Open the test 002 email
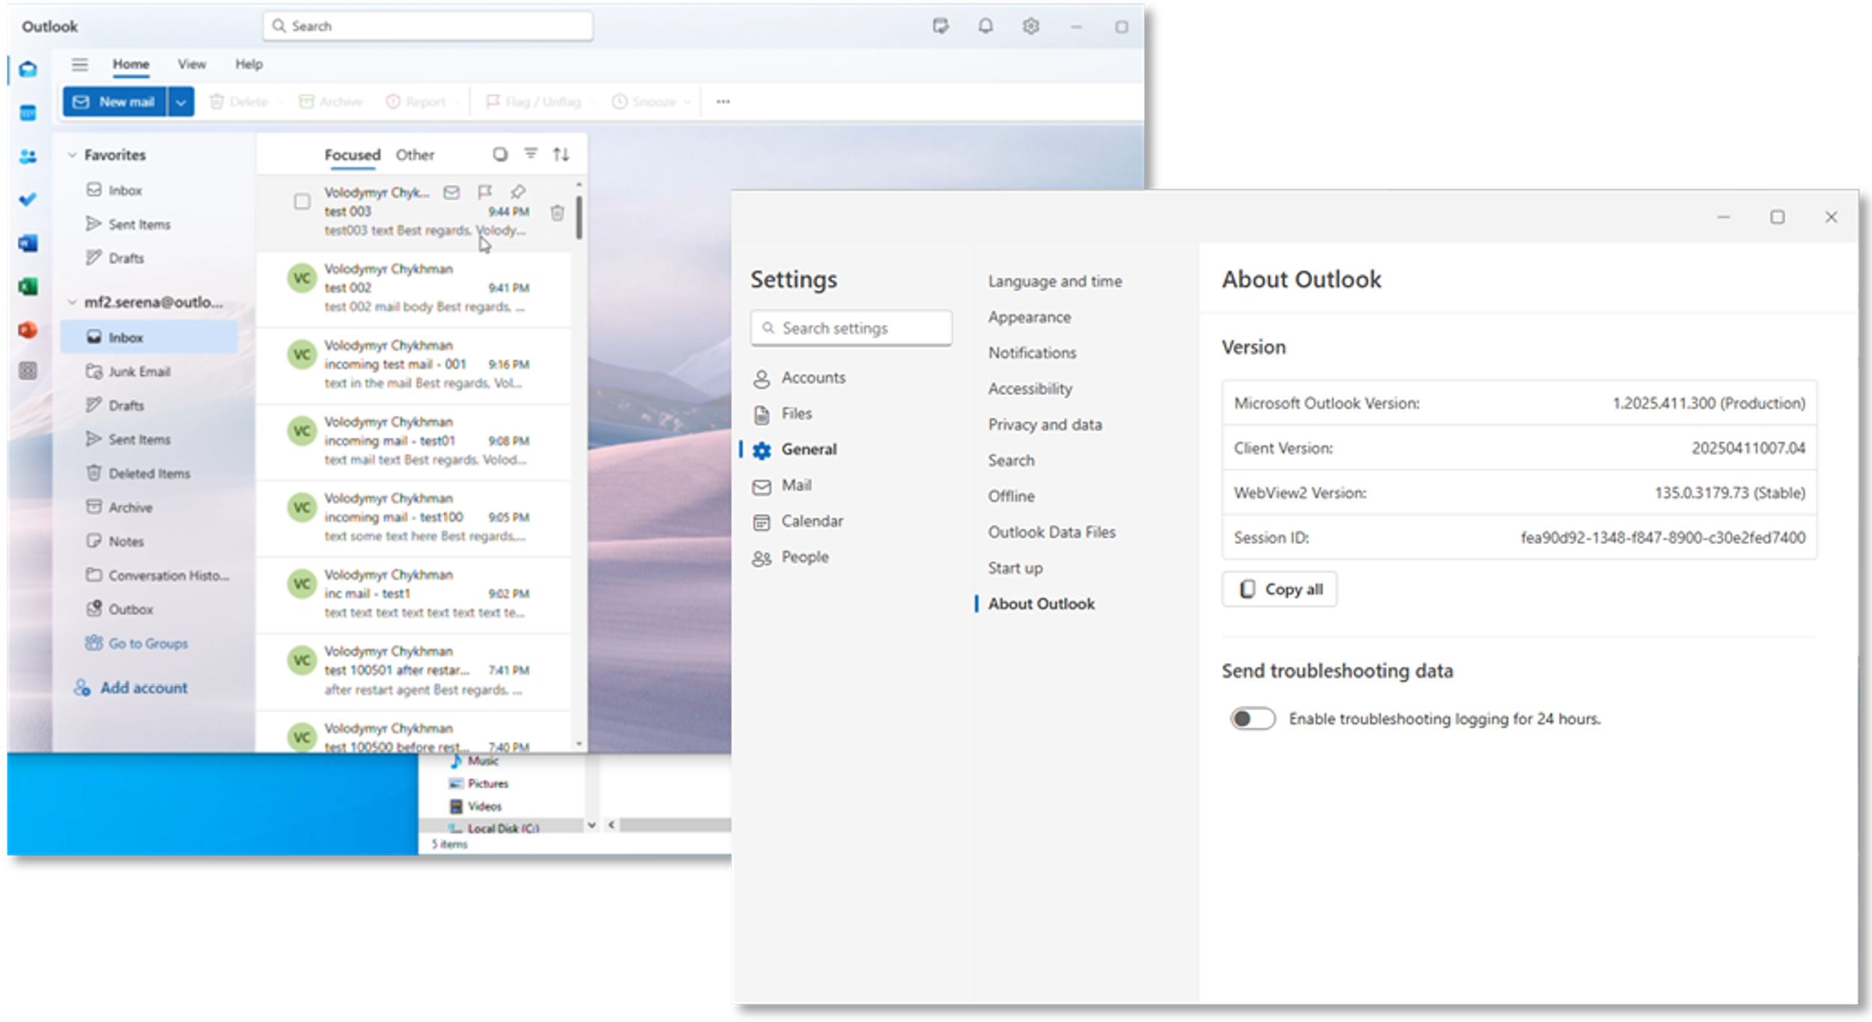 click(x=413, y=288)
